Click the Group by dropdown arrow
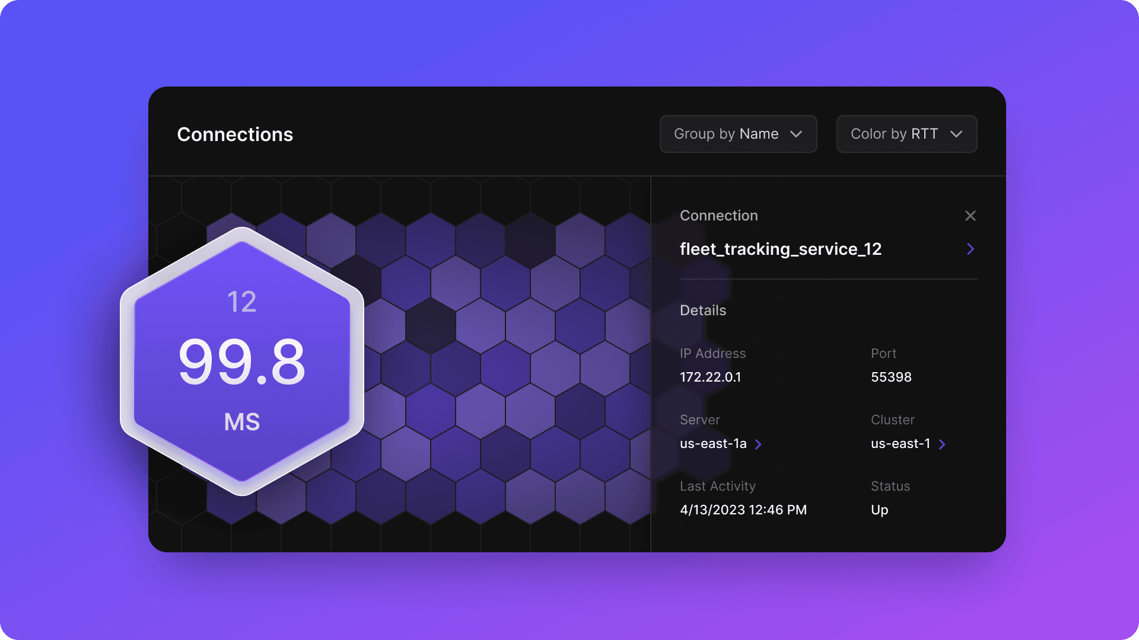This screenshot has width=1139, height=640. coord(796,135)
